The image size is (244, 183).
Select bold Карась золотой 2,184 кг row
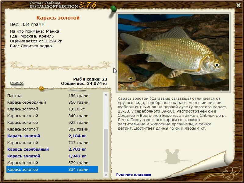pos(52,136)
